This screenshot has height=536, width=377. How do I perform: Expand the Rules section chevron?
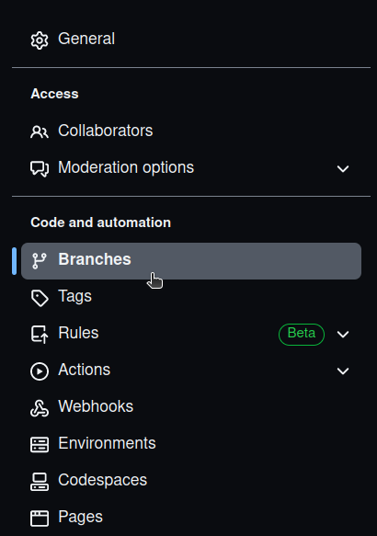click(343, 335)
